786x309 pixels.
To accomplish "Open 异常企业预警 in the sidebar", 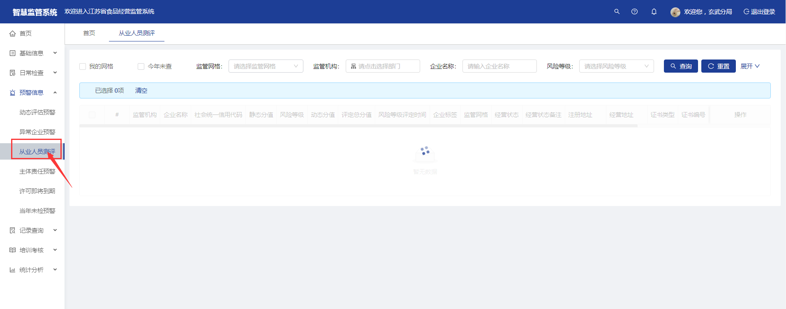I will click(37, 132).
